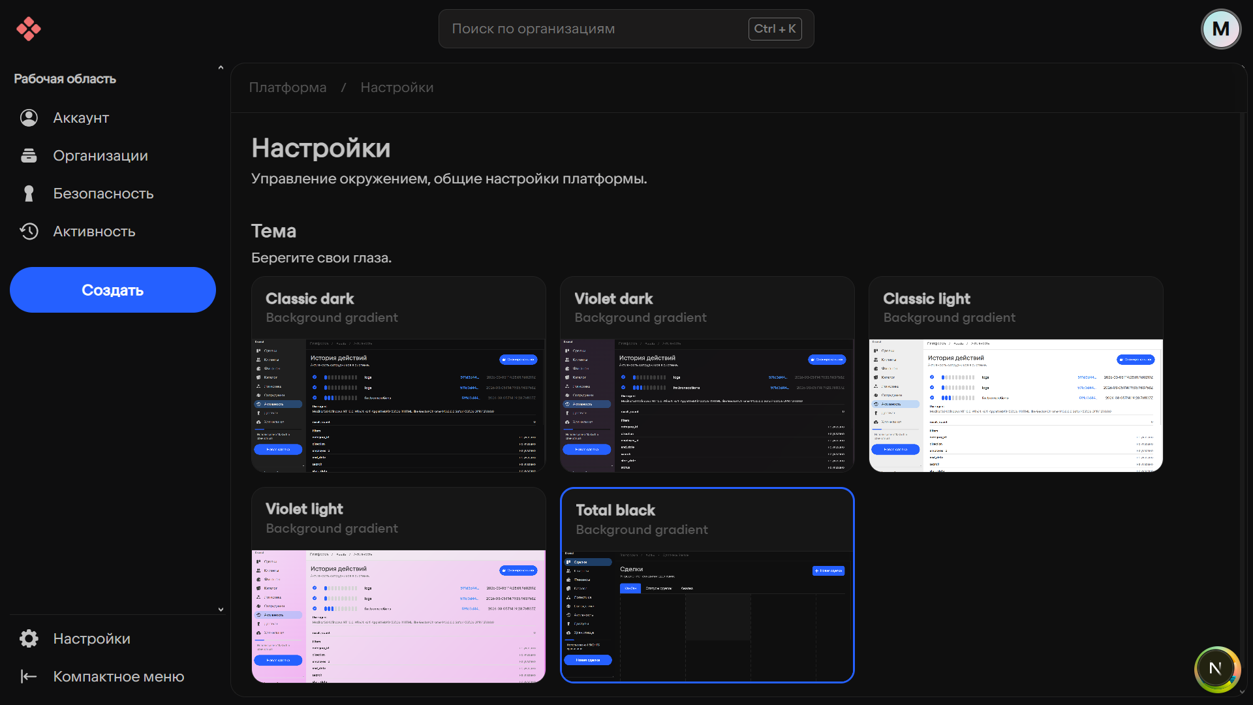Open the user avatar labeled M
Screen dimensions: 1253x705
[x=1220, y=29]
